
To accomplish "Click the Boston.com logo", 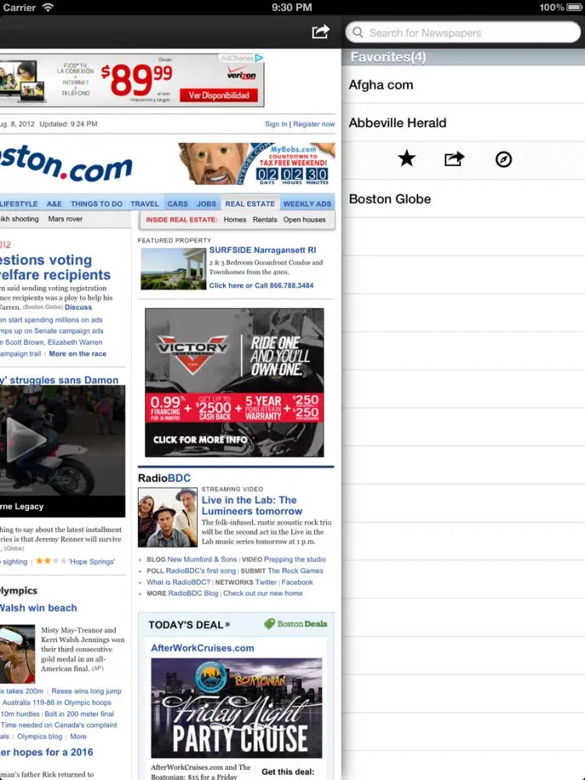I will (x=66, y=164).
